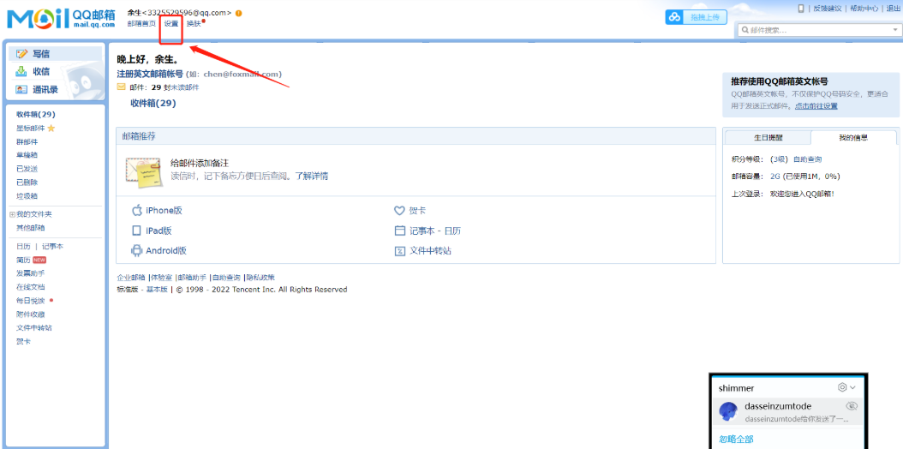This screenshot has height=449, width=903.
Task: Click the star icon beside 星标邮件
Action: tap(51, 128)
